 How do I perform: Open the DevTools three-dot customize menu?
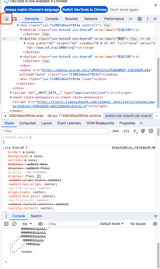point(147,19)
